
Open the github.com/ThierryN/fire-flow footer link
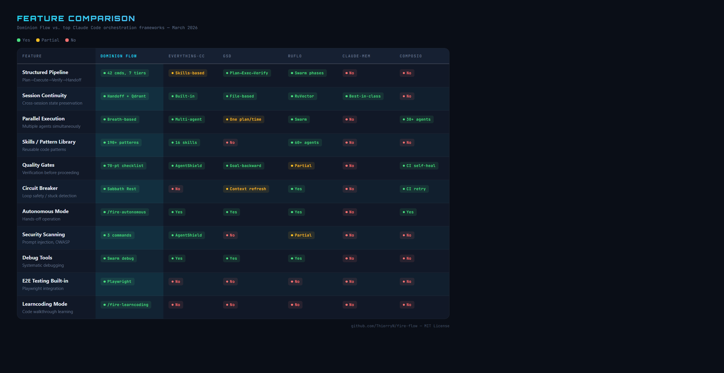[384, 326]
